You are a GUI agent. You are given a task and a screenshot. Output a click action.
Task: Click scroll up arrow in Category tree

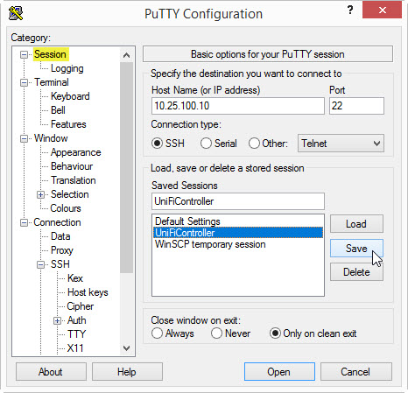pyautogui.click(x=126, y=55)
